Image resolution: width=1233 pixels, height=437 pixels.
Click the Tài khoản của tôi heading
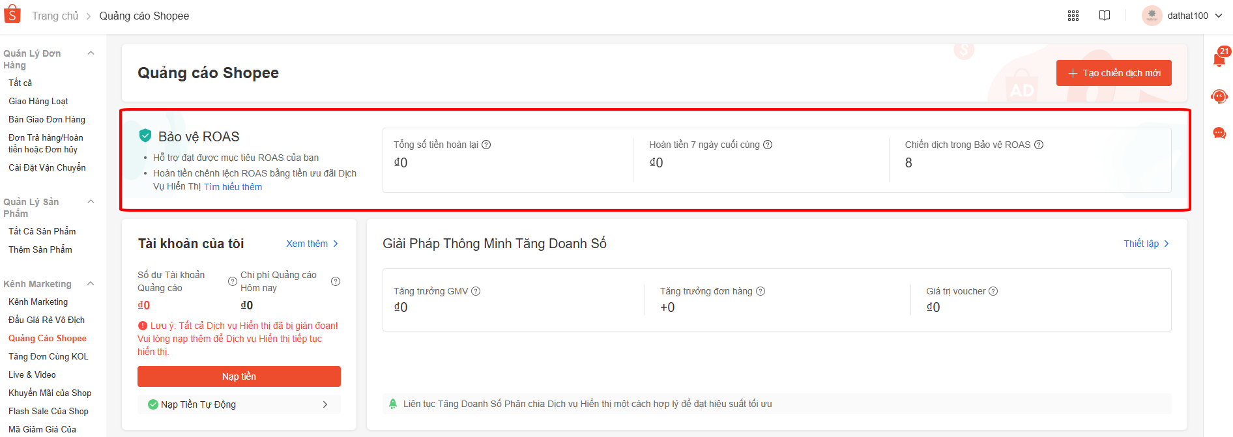tap(191, 244)
